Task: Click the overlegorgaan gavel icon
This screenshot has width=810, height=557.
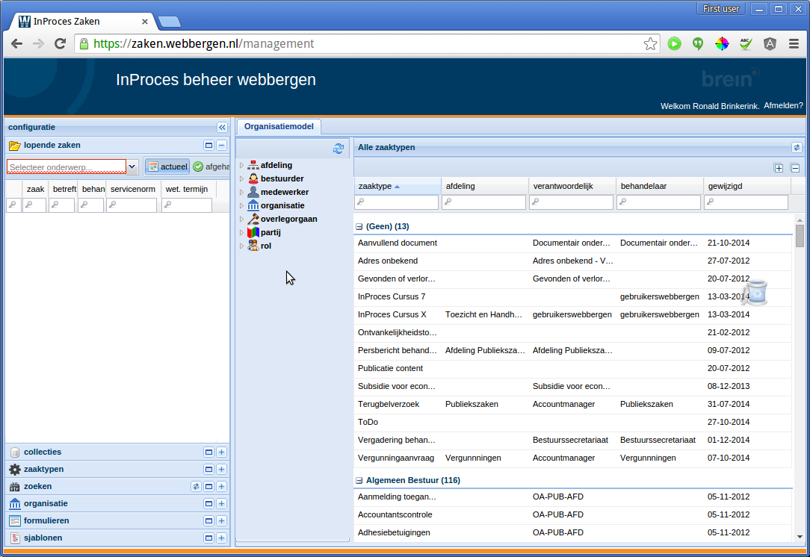Action: tap(253, 219)
